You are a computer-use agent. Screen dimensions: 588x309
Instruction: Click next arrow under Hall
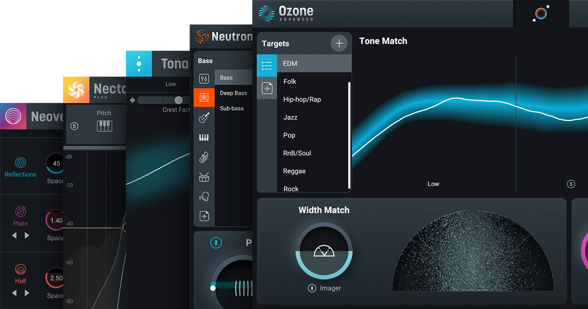pos(27,293)
